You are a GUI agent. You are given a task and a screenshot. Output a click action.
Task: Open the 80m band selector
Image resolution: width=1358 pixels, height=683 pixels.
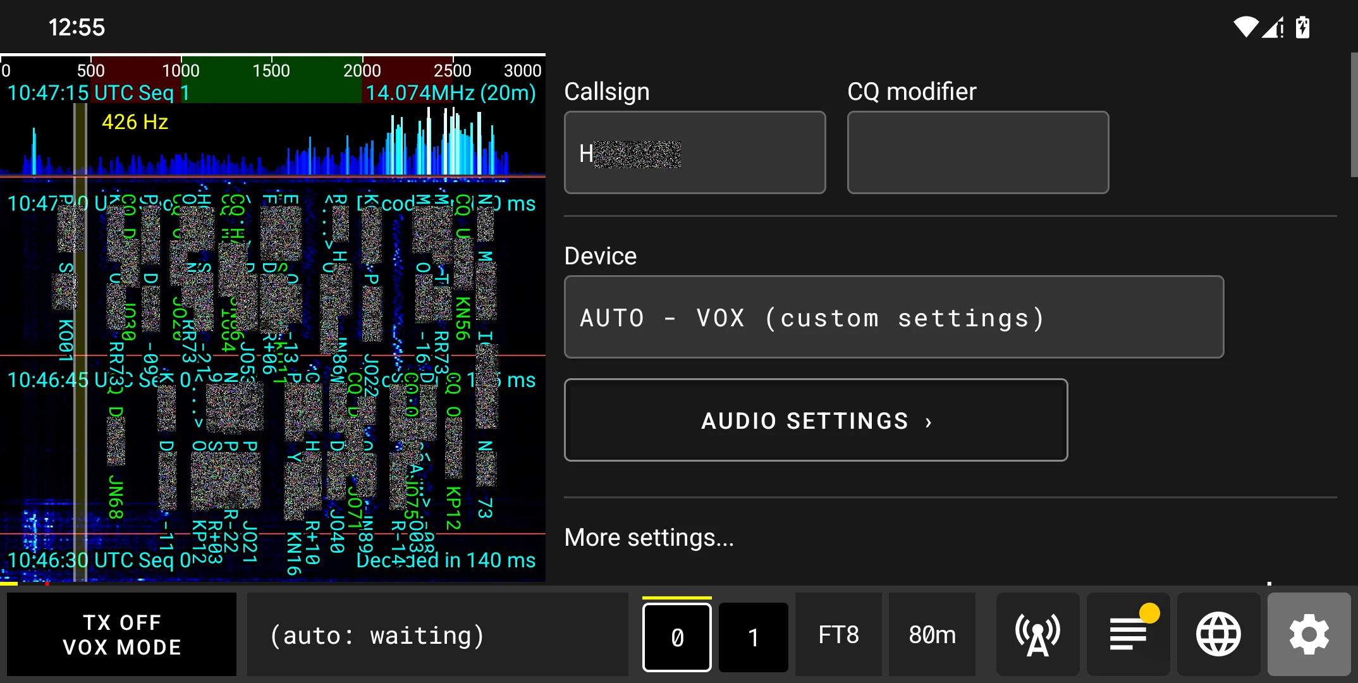(932, 634)
